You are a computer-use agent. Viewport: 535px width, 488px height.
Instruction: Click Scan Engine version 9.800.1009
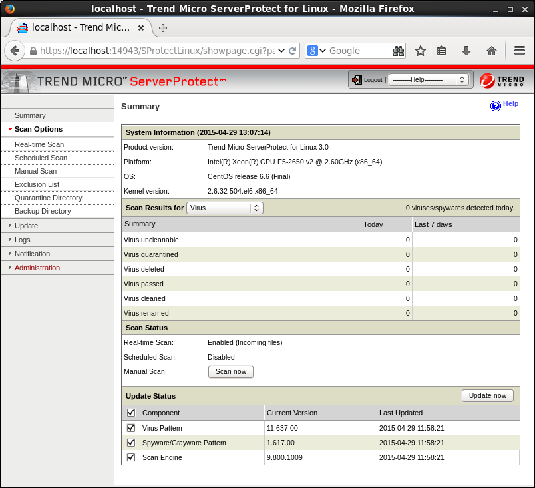[x=285, y=457]
